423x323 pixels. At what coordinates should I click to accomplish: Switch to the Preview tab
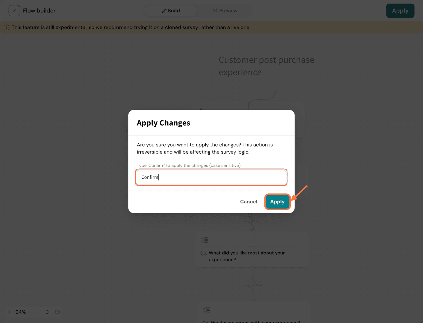pos(225,11)
